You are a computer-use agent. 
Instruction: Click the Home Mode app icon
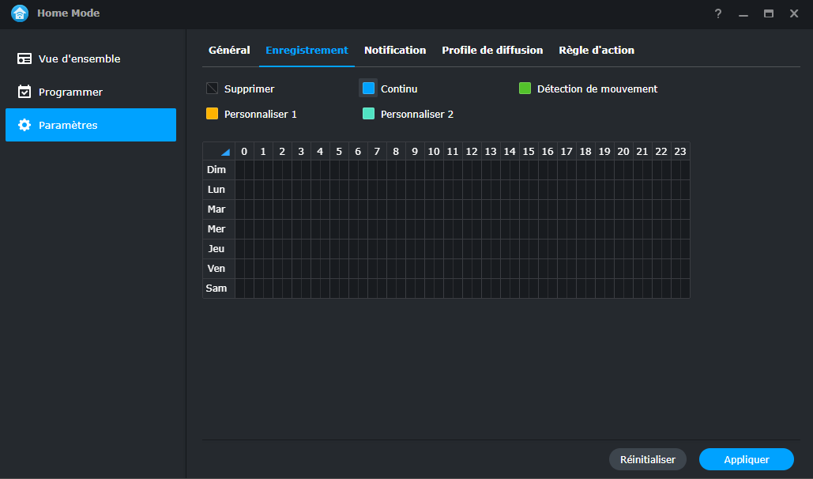pyautogui.click(x=20, y=13)
